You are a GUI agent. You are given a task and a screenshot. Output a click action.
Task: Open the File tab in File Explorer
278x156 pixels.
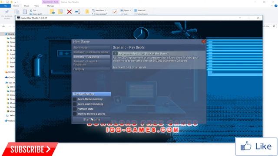tap(5, 6)
